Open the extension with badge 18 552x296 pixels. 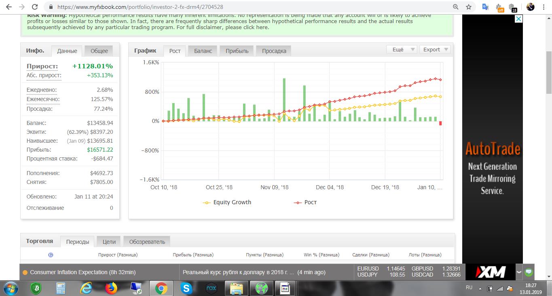tap(513, 7)
